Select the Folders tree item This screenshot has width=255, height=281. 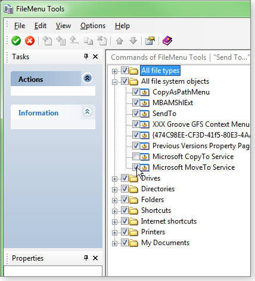click(x=153, y=200)
